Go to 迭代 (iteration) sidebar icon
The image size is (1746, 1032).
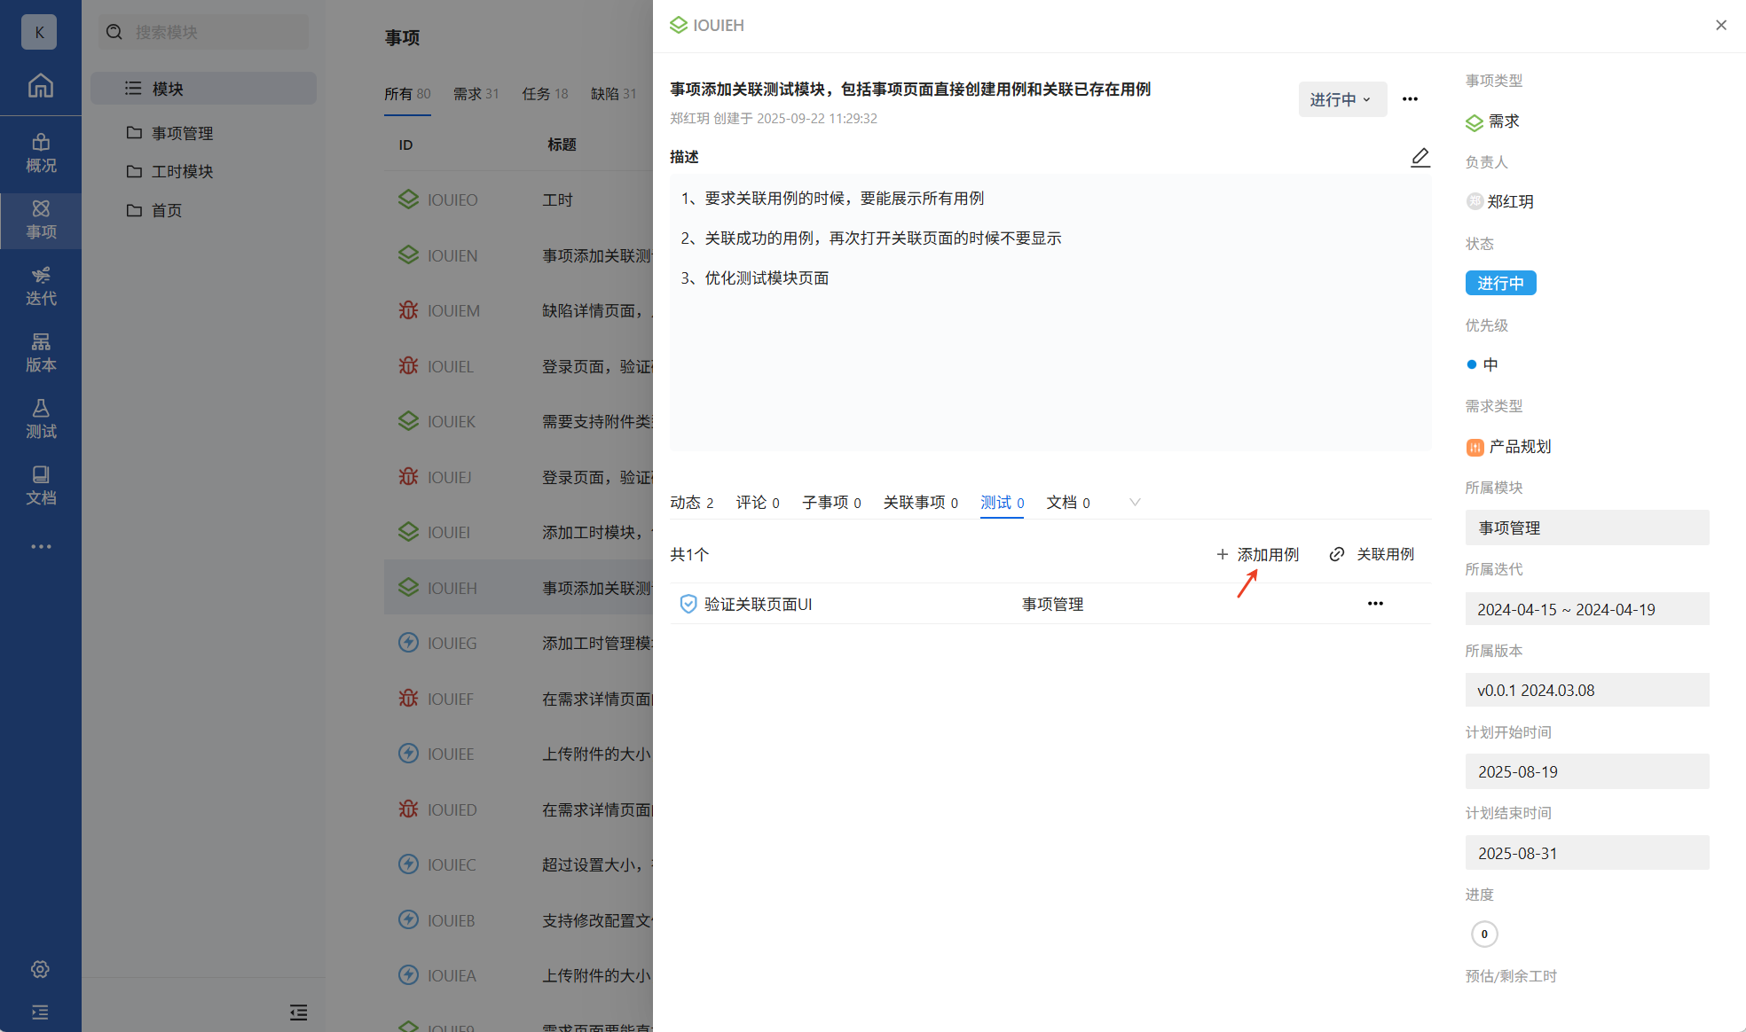coord(40,285)
